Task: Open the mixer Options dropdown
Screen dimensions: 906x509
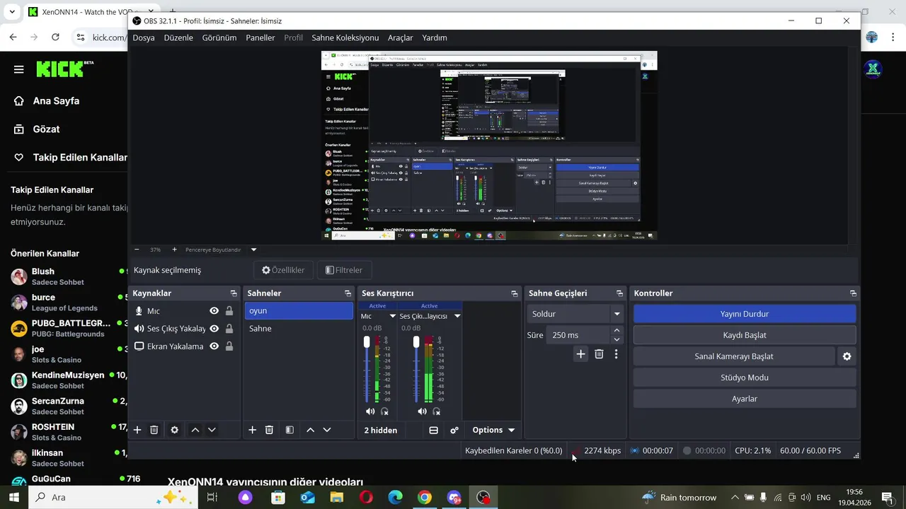Action: coord(493,430)
